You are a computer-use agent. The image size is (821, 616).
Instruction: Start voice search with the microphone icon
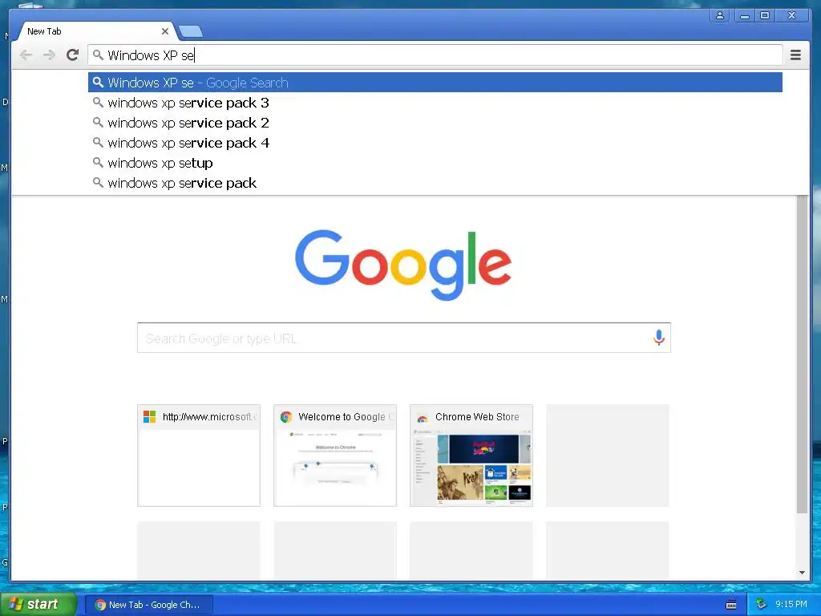pyautogui.click(x=659, y=338)
